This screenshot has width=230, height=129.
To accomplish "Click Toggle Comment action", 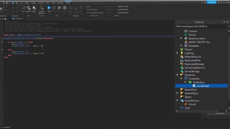I will [123, 6].
